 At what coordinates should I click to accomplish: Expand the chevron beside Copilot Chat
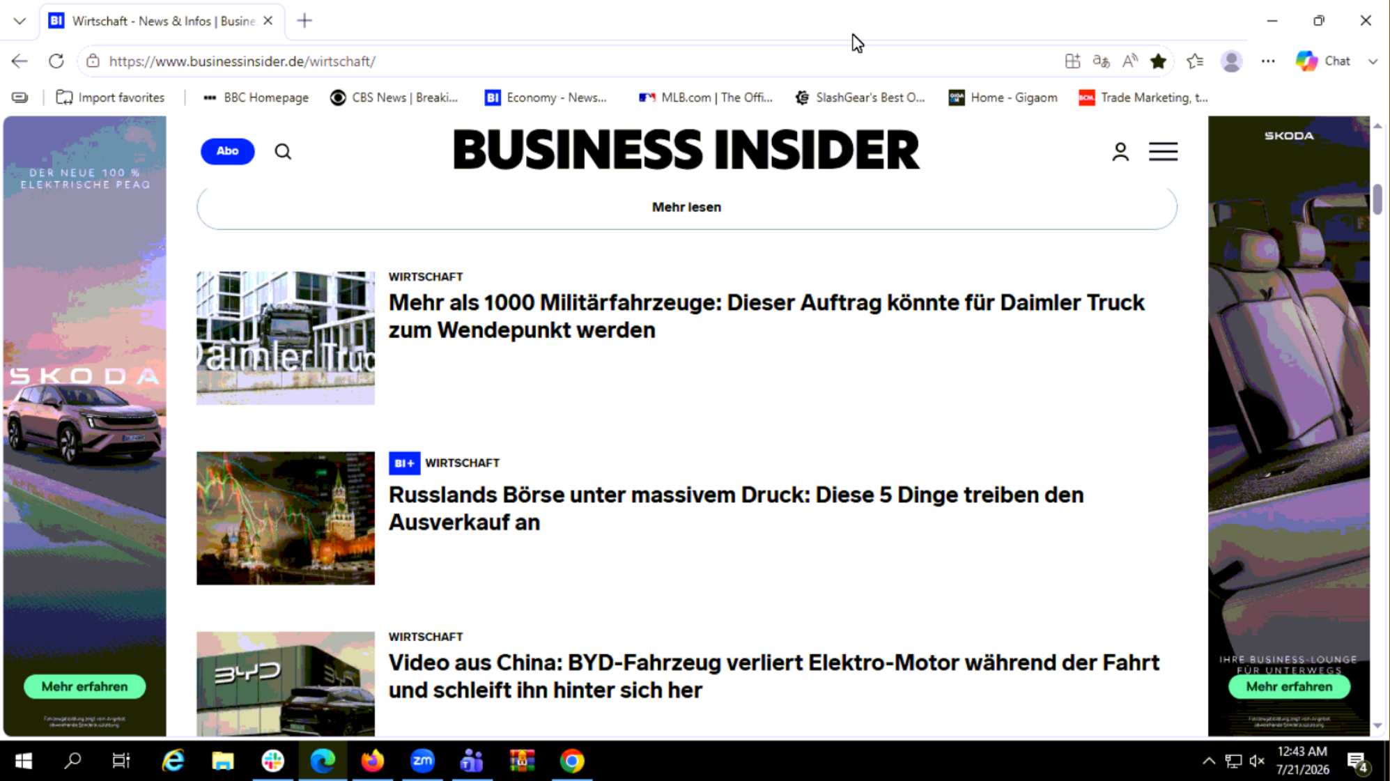tap(1373, 61)
